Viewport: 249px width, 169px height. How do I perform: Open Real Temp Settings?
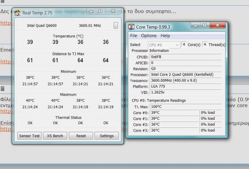click(106, 136)
